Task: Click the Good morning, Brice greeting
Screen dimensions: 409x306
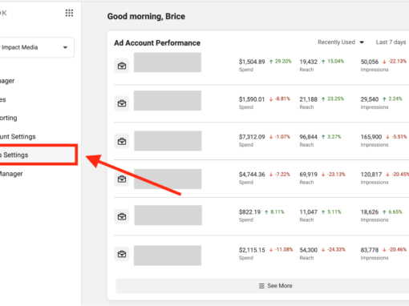Action: coord(146,17)
